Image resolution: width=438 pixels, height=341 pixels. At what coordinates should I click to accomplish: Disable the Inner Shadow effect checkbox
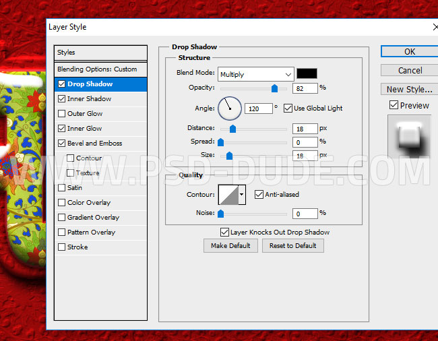point(62,99)
